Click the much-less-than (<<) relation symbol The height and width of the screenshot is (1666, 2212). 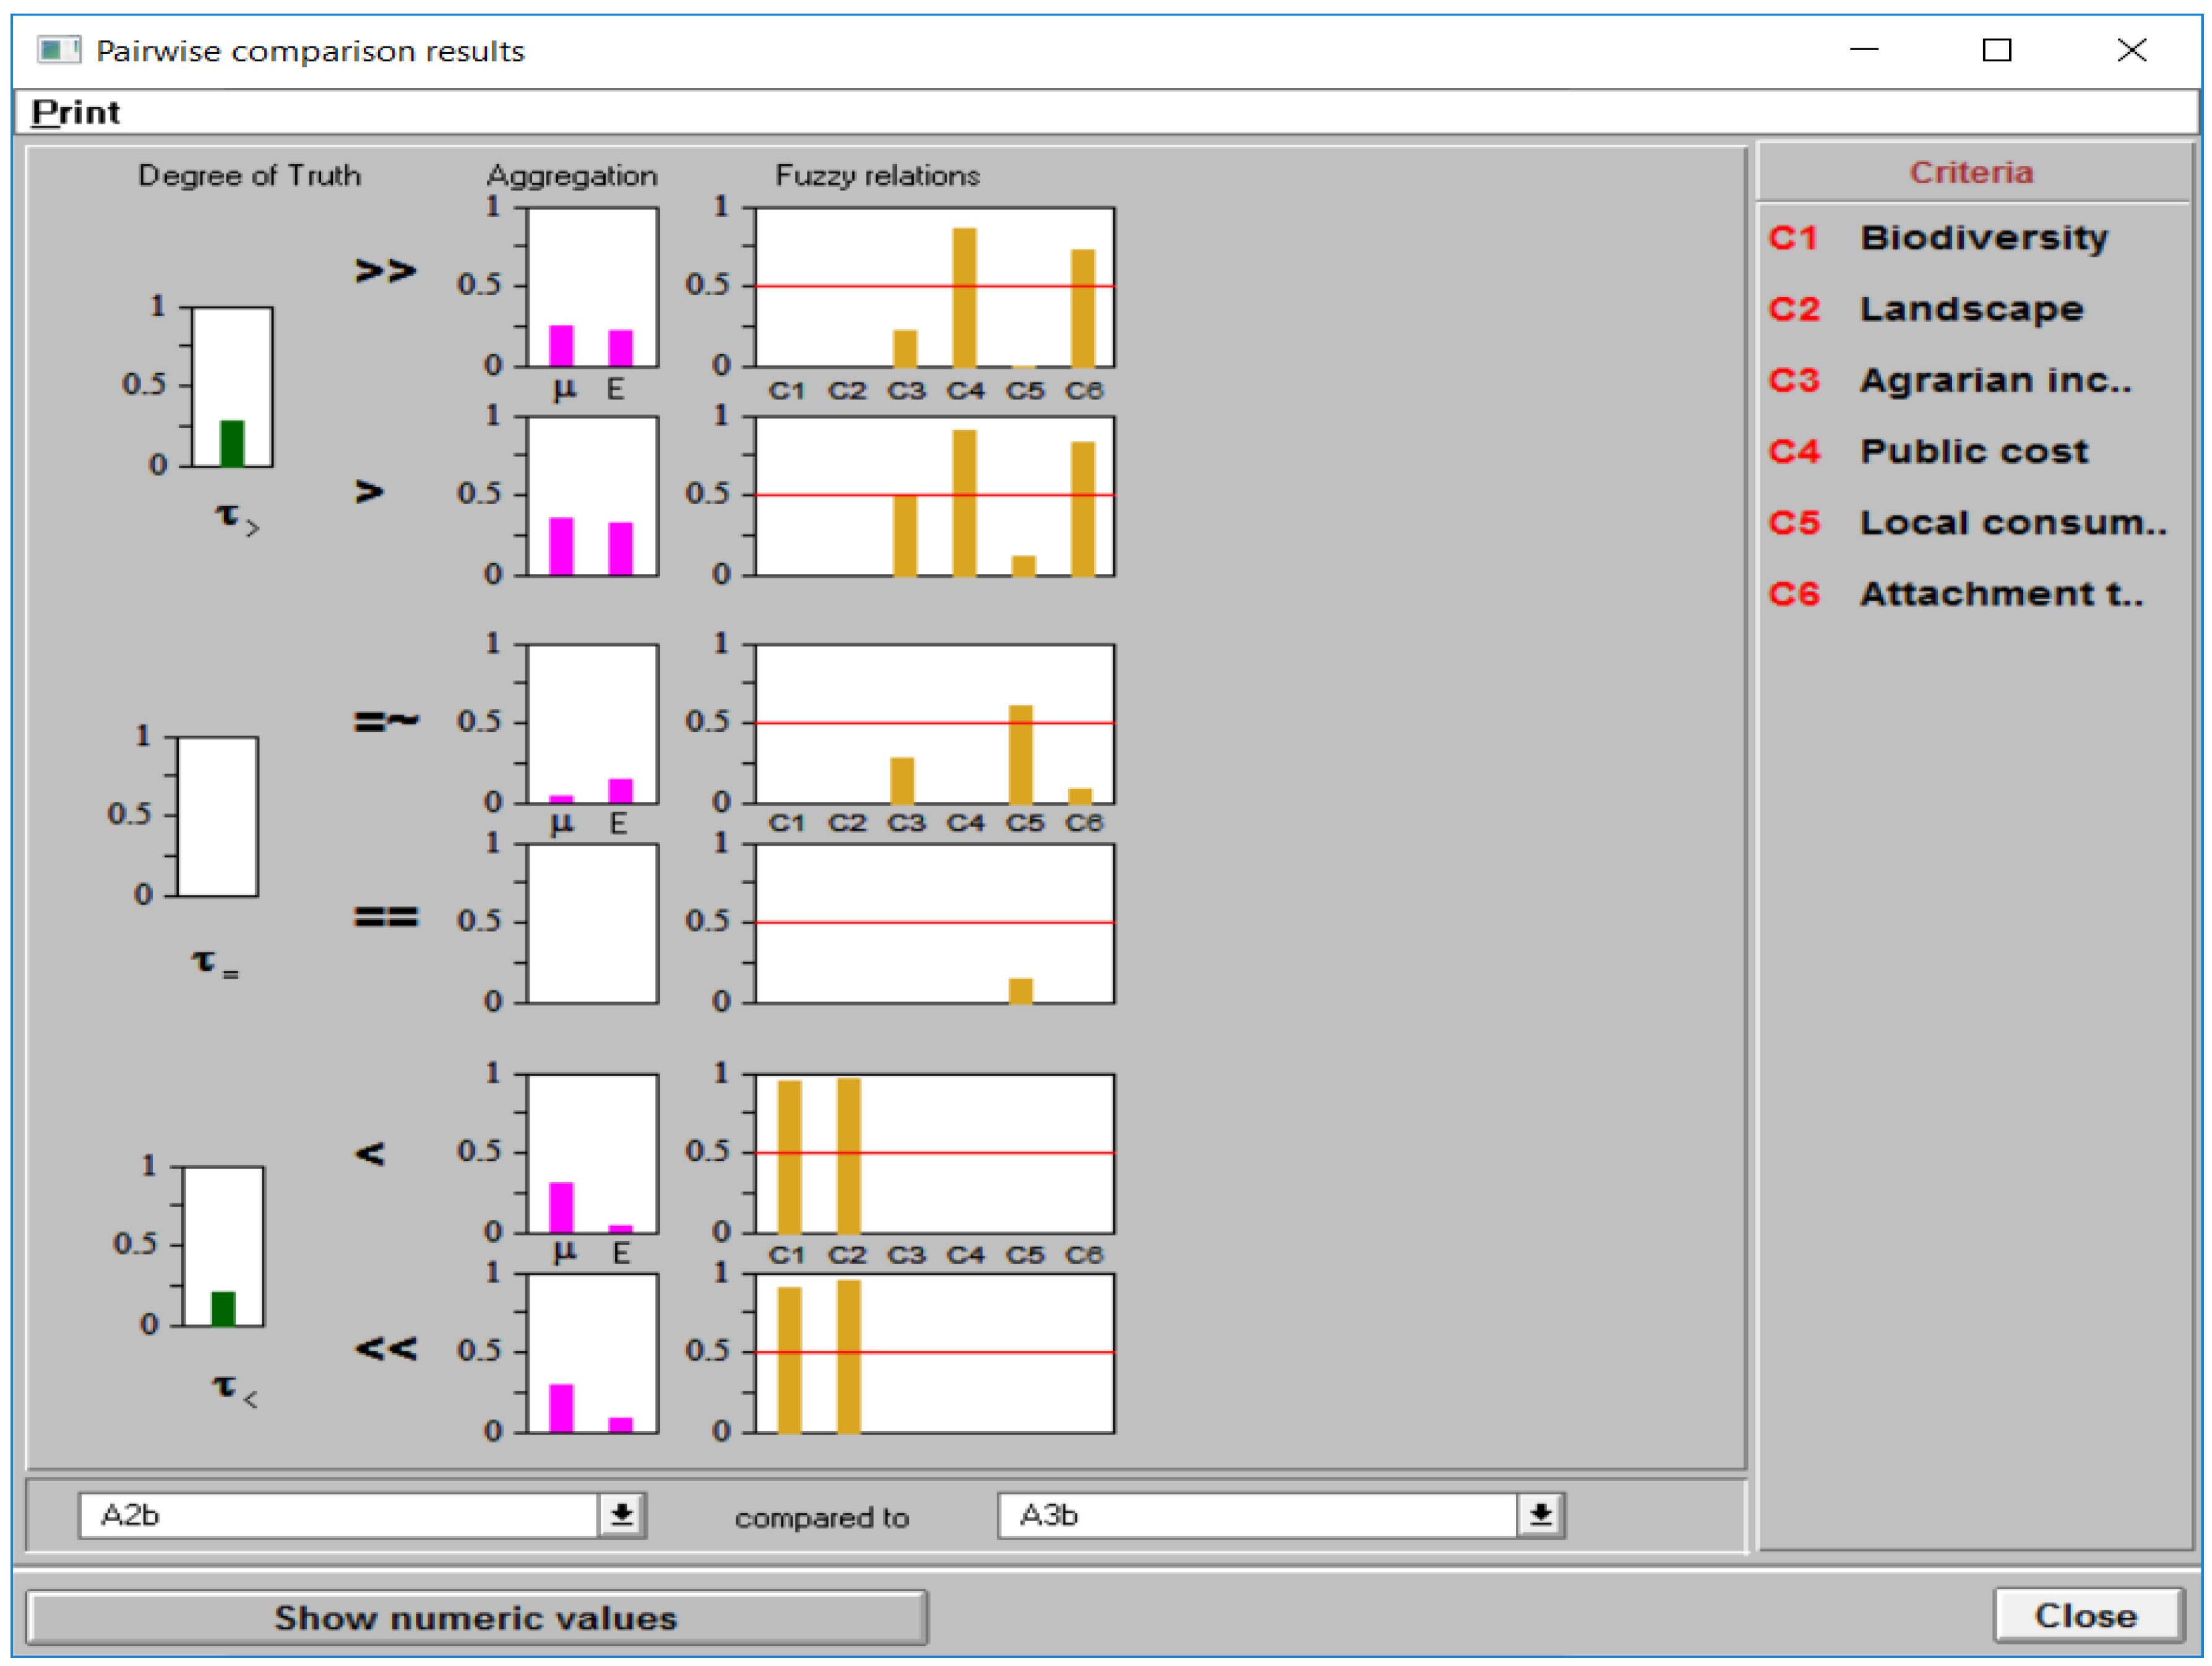point(385,1348)
